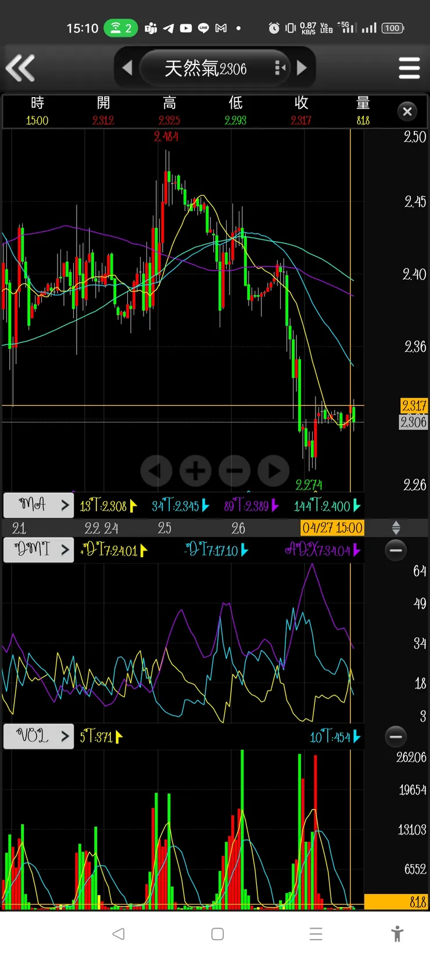Tap the list-switch icon beside 天然氣2306
The width and height of the screenshot is (430, 956).
pos(279,68)
